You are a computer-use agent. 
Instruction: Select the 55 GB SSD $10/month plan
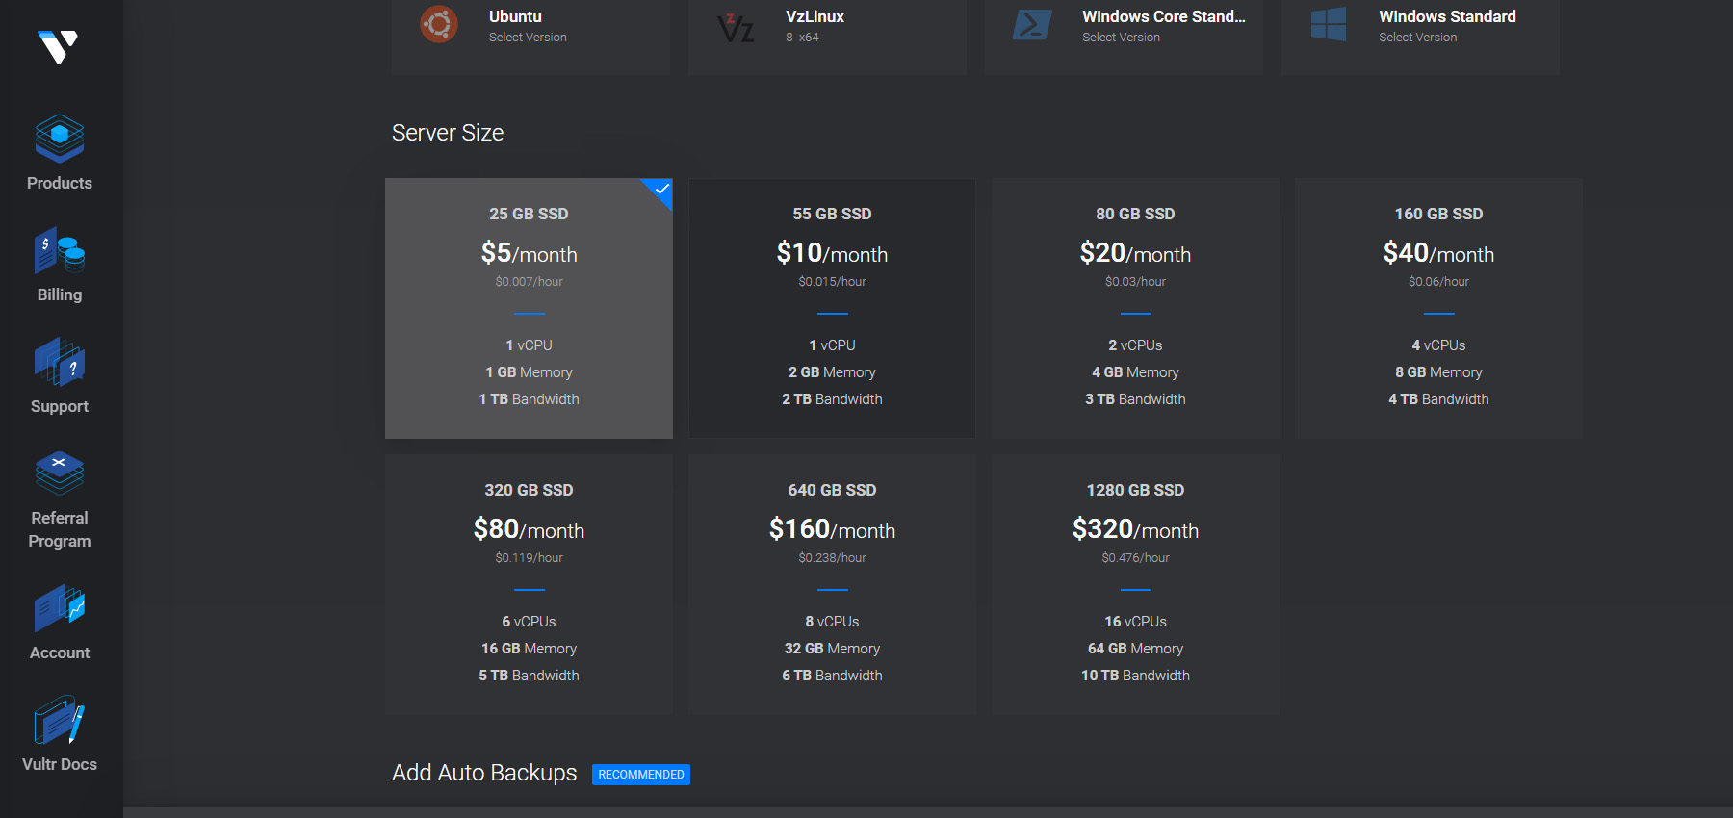point(832,308)
